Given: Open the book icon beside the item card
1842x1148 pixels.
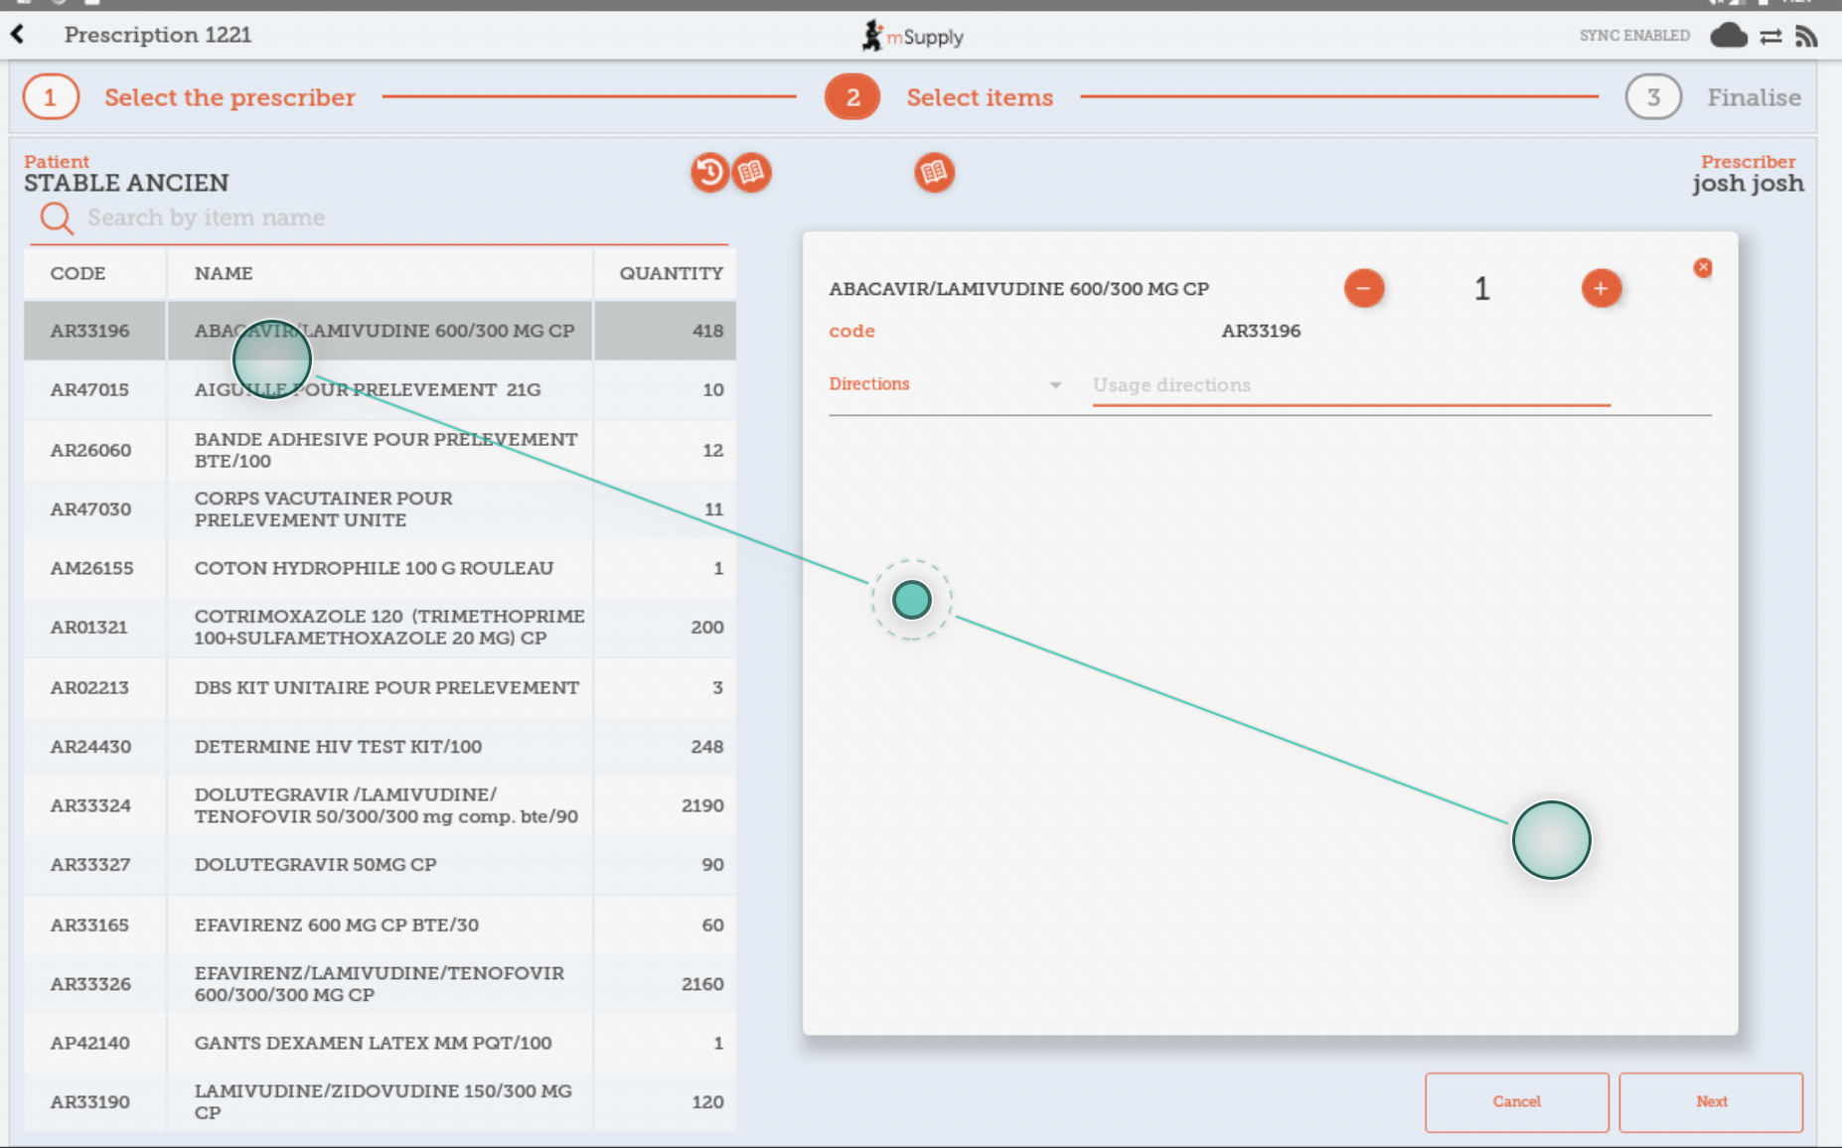Looking at the screenshot, I should point(934,172).
